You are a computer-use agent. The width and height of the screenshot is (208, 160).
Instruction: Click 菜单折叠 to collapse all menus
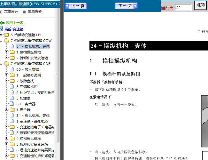point(35,12)
